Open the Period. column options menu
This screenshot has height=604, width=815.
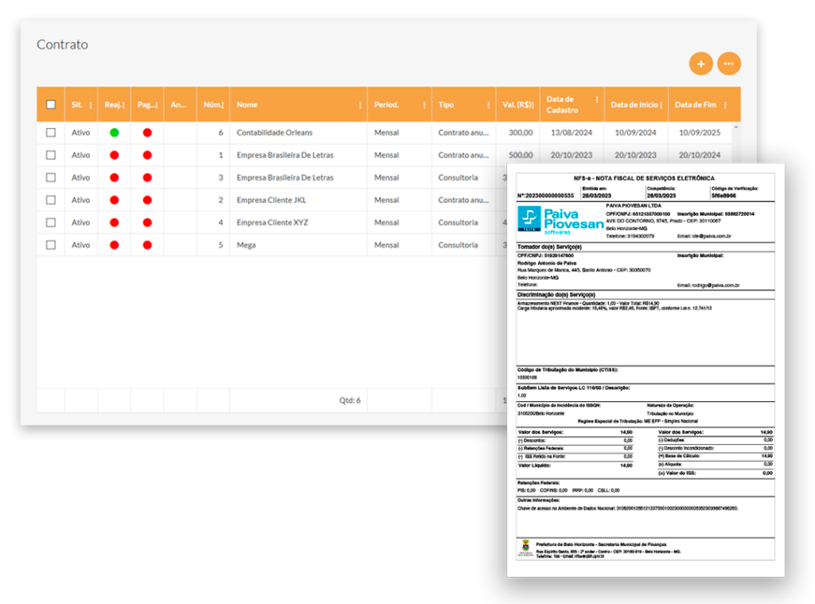tap(425, 105)
